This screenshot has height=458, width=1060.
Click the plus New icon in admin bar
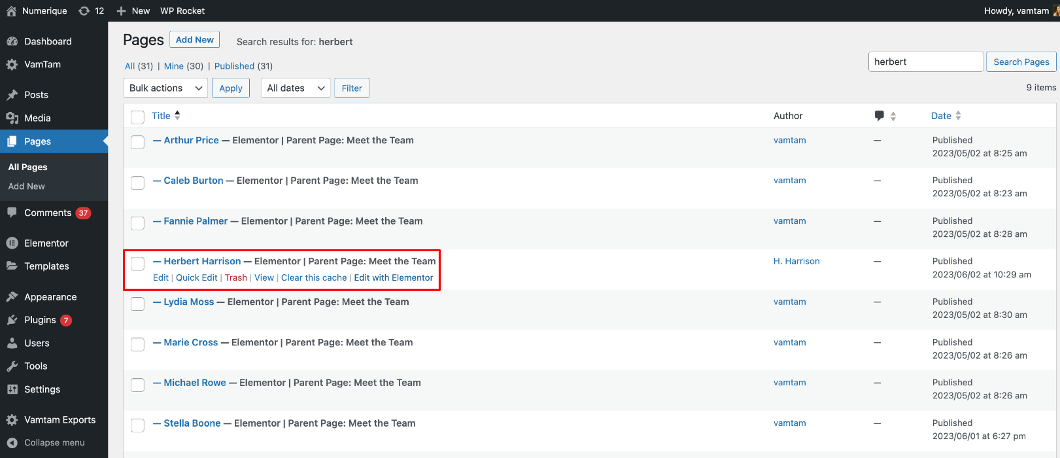click(x=121, y=10)
